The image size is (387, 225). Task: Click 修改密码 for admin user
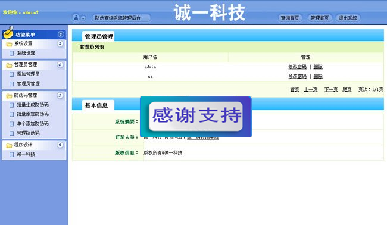click(x=298, y=67)
